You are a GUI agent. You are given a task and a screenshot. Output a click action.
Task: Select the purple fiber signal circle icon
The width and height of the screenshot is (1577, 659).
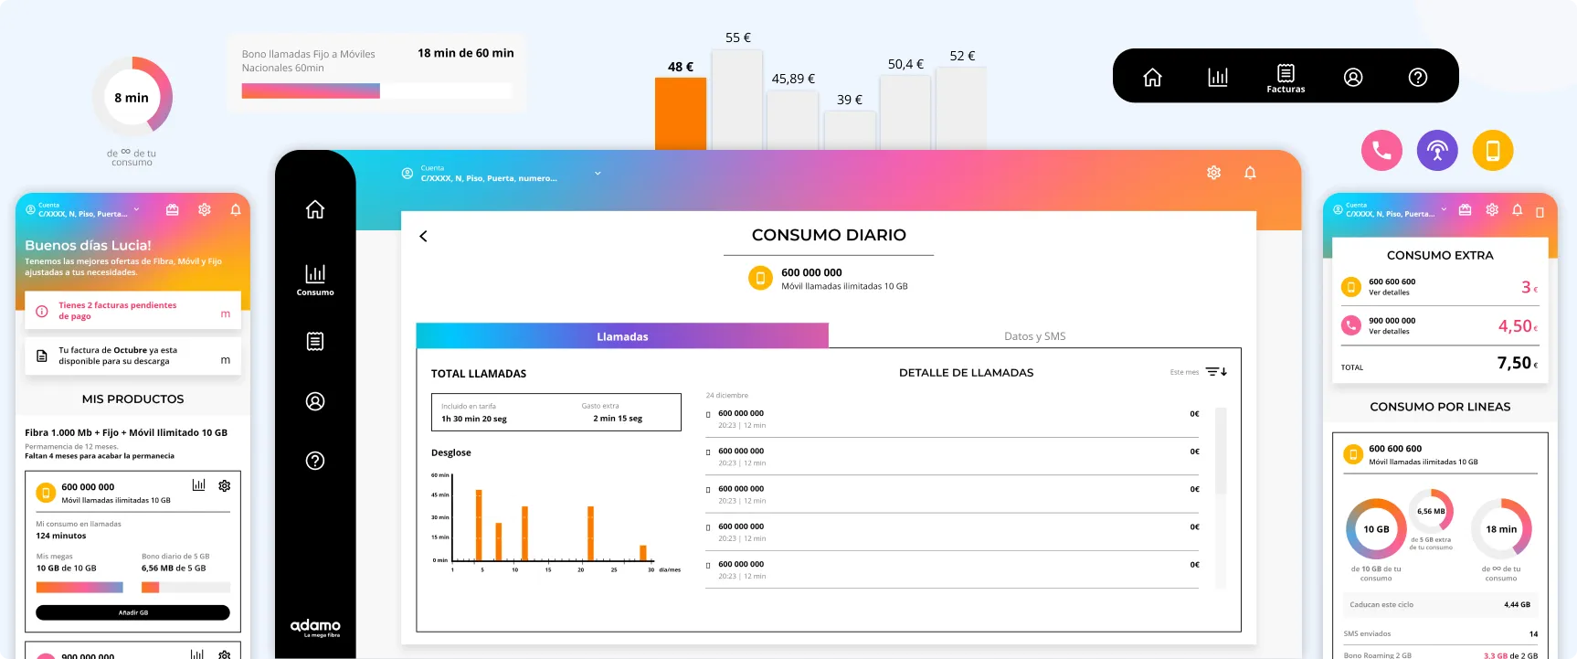click(1437, 150)
